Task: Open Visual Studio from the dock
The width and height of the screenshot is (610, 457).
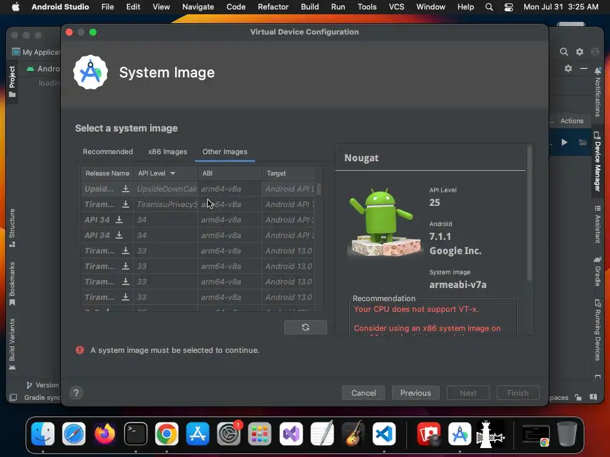Action: (291, 434)
